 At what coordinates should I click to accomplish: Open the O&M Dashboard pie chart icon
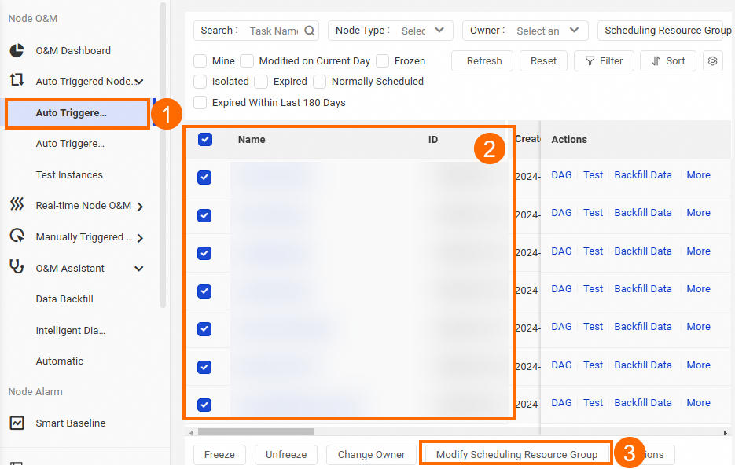click(x=17, y=50)
